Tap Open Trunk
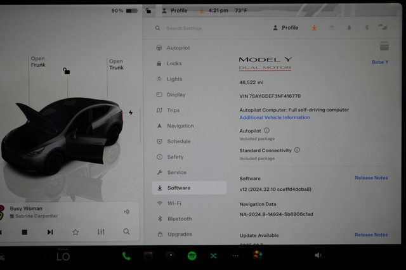406x270 pixels. 116,65
